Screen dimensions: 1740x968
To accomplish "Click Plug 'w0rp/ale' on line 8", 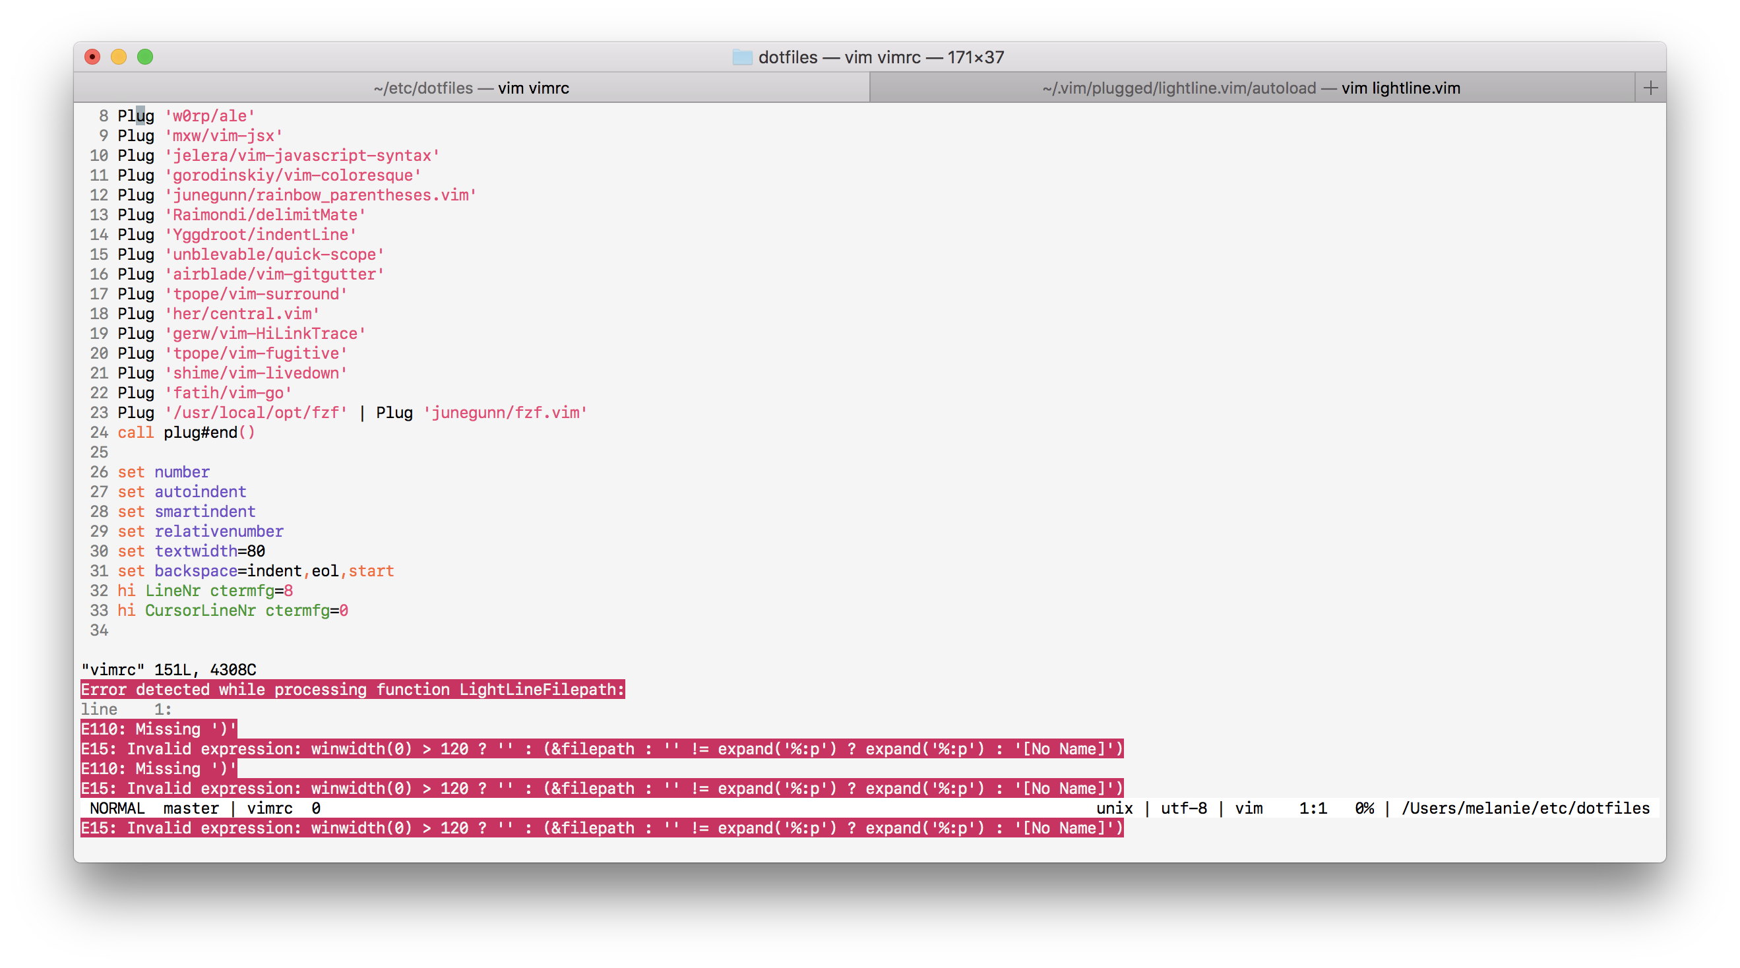I will point(185,115).
